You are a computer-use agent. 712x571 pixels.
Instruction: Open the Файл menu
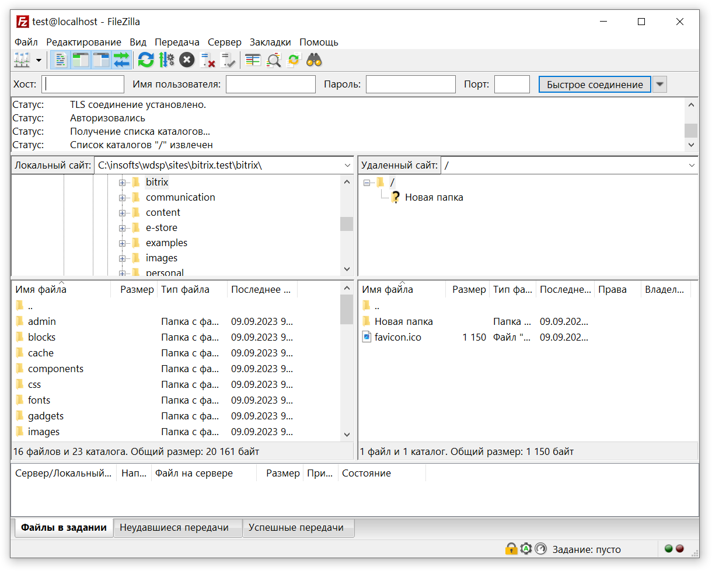coord(26,42)
